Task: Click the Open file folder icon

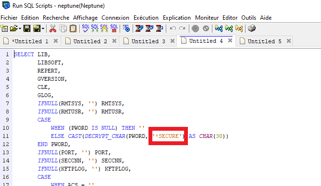Action: 14,28
